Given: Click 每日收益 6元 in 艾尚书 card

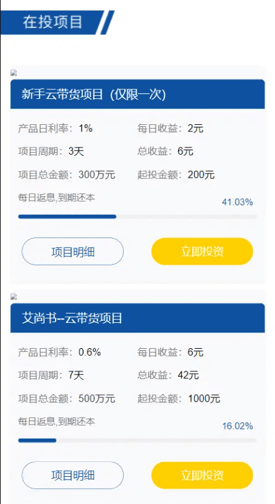Looking at the screenshot, I should tap(170, 353).
